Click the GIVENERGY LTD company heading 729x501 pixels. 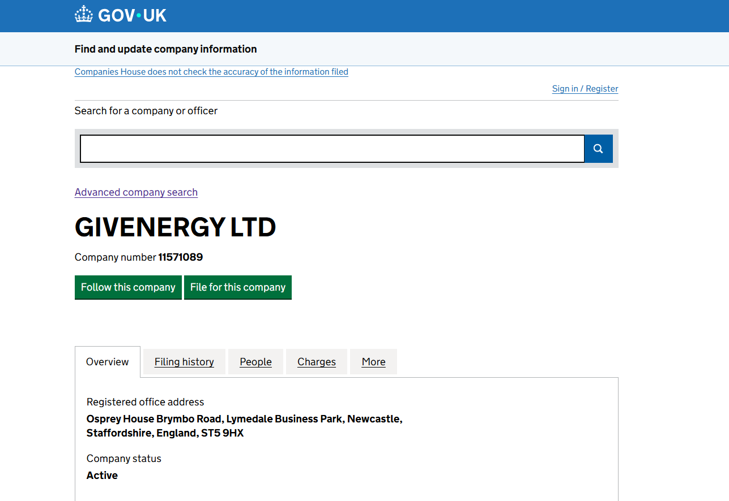point(175,227)
